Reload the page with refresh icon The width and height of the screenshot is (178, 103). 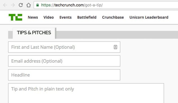point(21,5)
